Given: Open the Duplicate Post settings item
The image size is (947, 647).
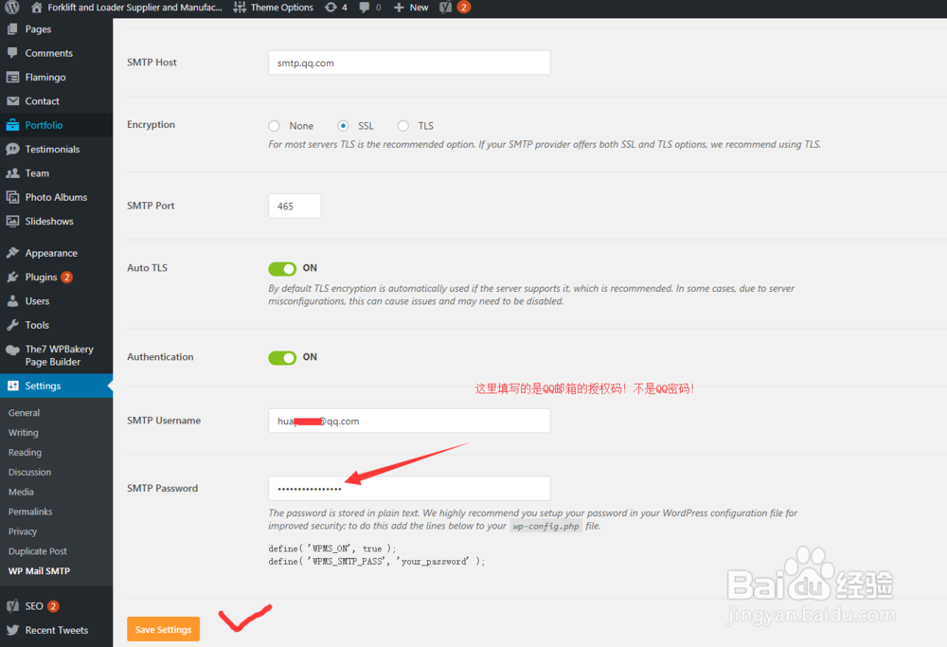Looking at the screenshot, I should (x=38, y=551).
